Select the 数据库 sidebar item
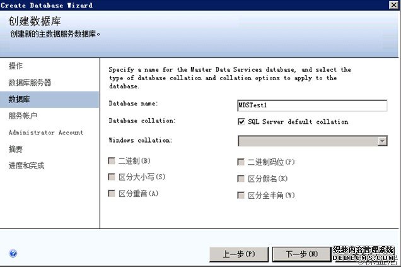This screenshot has height=267, width=401. click(x=19, y=99)
